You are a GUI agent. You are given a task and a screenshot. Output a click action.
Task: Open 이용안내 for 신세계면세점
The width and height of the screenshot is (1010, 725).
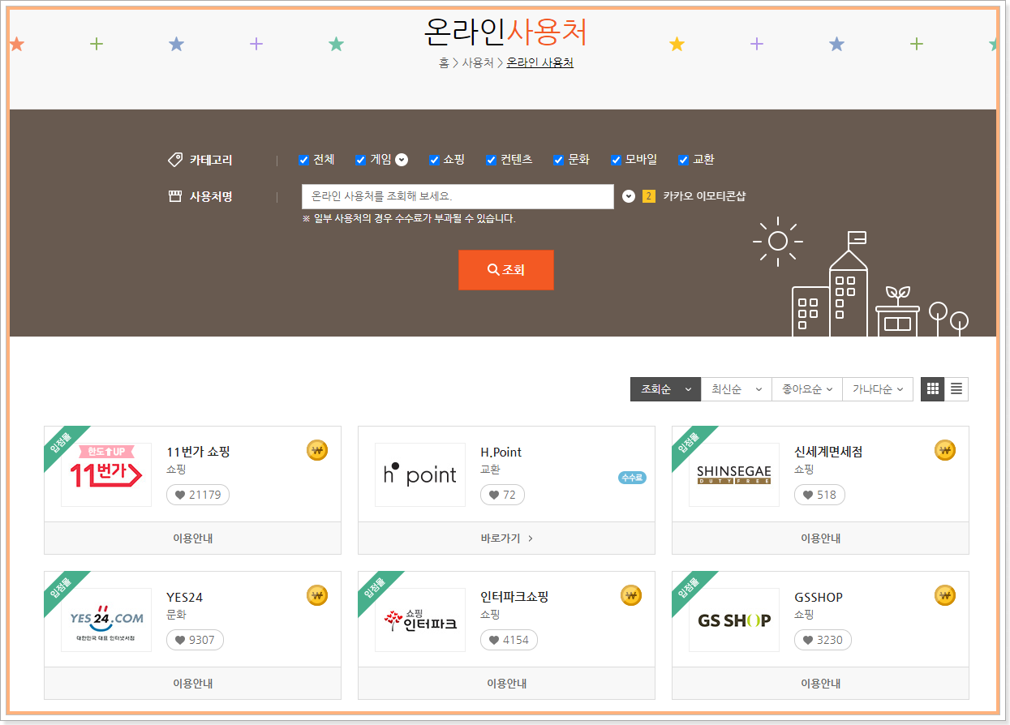coord(820,538)
